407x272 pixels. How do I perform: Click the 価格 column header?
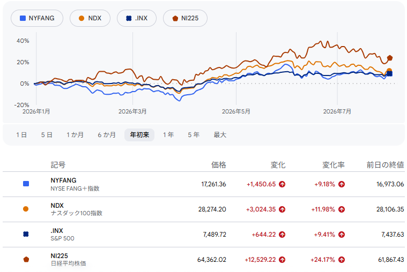pos(219,165)
